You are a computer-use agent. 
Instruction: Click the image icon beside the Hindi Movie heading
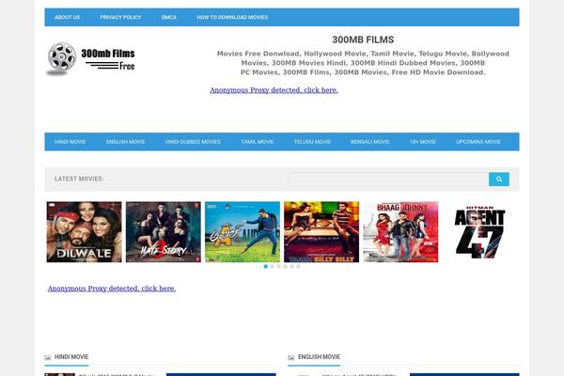pos(48,357)
